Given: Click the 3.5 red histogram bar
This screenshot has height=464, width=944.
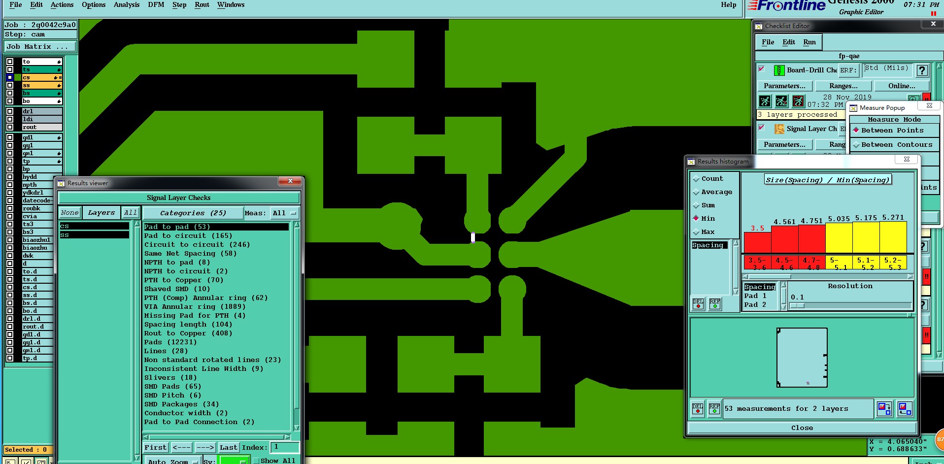Looking at the screenshot, I should click(757, 242).
